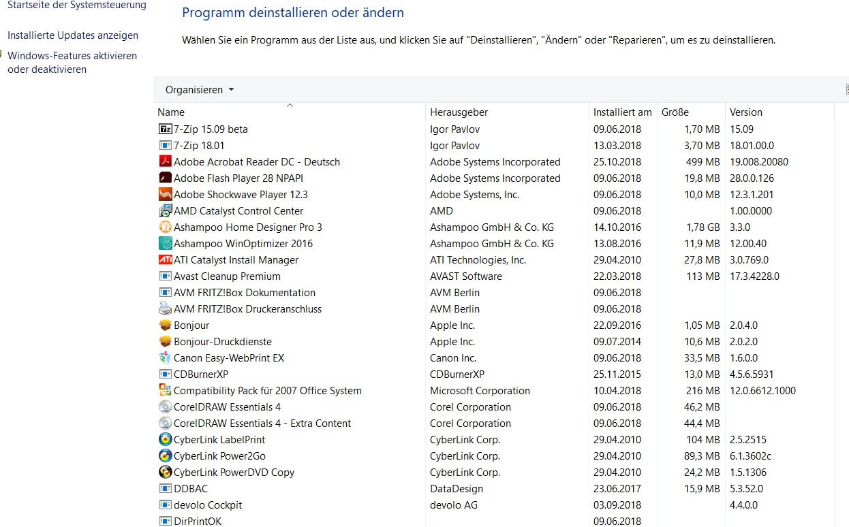
Task: Click the Adobe Acrobat Reader DC icon
Action: [x=165, y=161]
